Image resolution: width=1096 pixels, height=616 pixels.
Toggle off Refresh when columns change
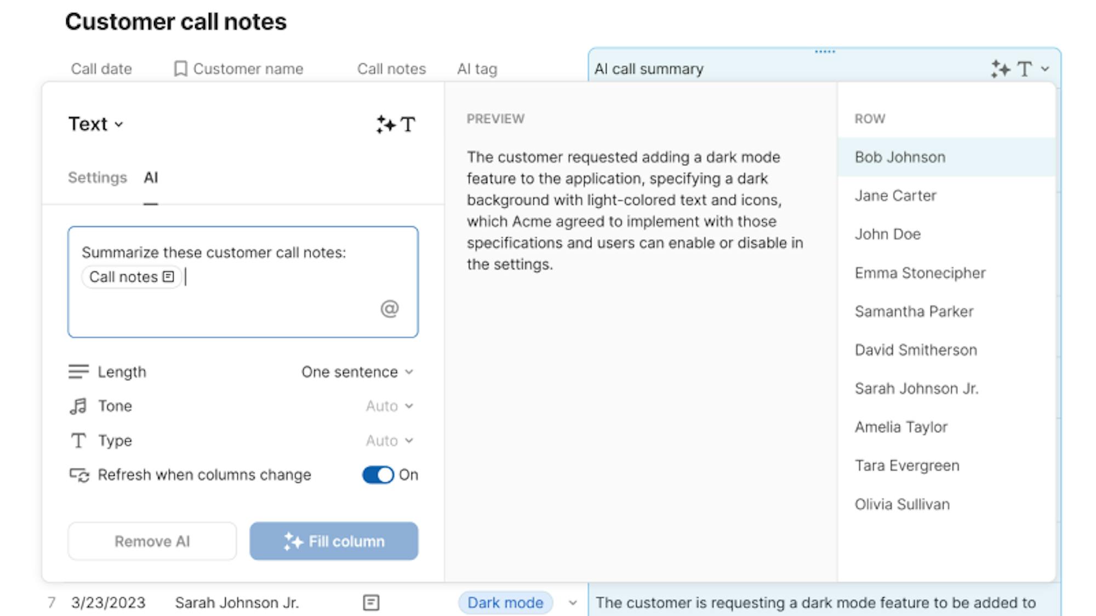pos(378,475)
